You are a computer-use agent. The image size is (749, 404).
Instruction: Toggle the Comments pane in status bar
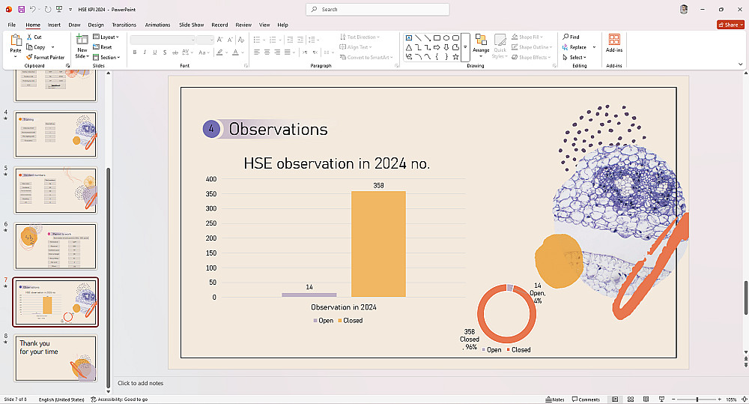tap(585, 400)
